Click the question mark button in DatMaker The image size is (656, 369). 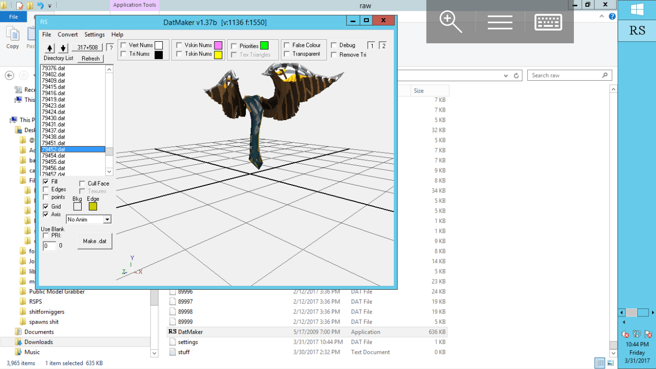coord(110,48)
